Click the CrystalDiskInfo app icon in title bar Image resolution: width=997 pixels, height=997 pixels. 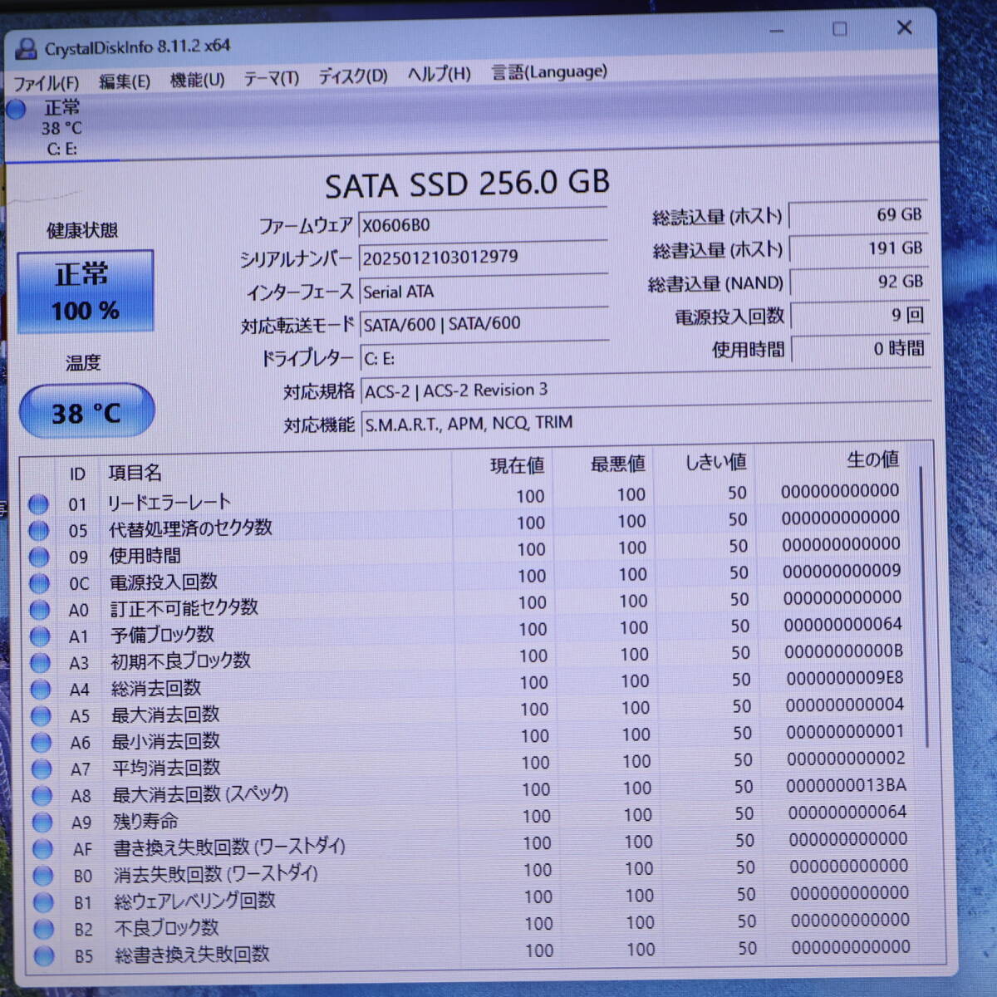tap(27, 49)
